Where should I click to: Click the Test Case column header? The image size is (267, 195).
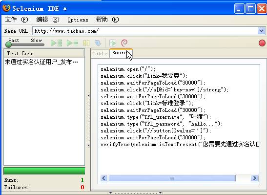(x=44, y=53)
